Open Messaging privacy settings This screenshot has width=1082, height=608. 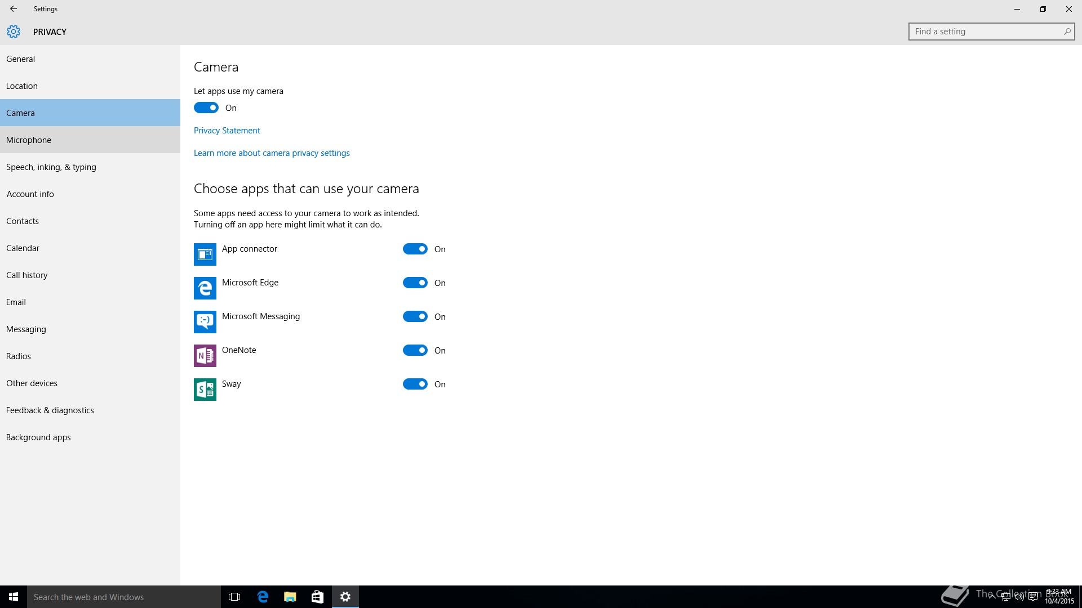point(90,329)
